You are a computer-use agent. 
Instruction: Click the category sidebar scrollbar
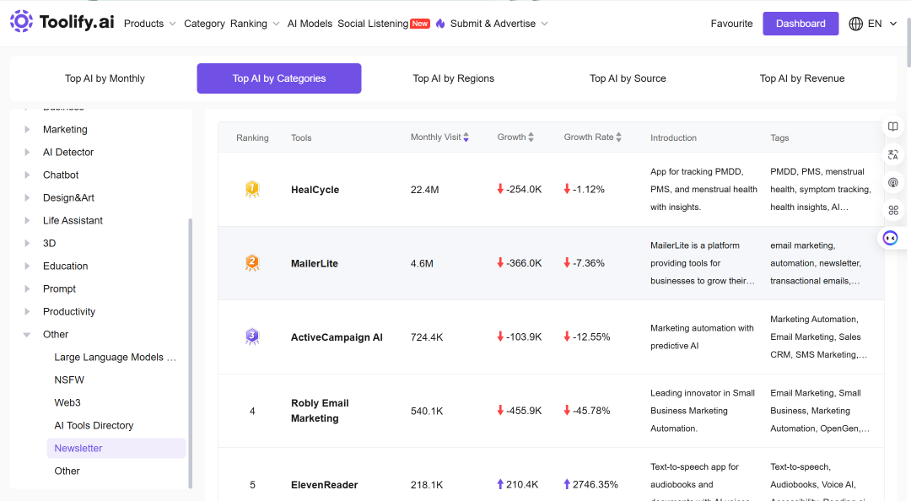pyautogui.click(x=190, y=353)
